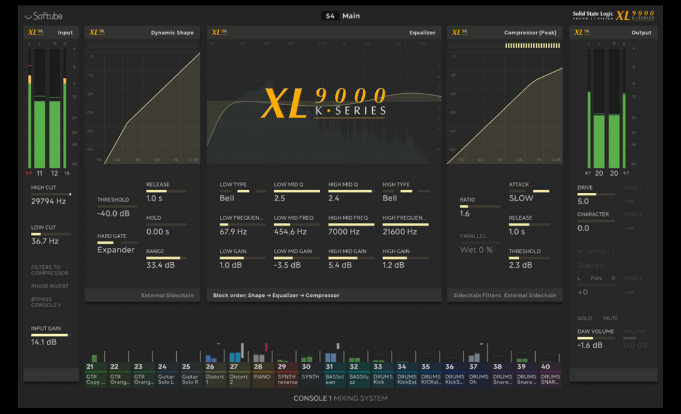Viewport: 681px width, 414px height.
Task: Change the Low Type Bell selector
Action: 243,191
